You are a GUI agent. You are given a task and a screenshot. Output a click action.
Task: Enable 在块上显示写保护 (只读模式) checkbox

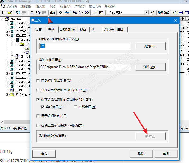point(38,125)
